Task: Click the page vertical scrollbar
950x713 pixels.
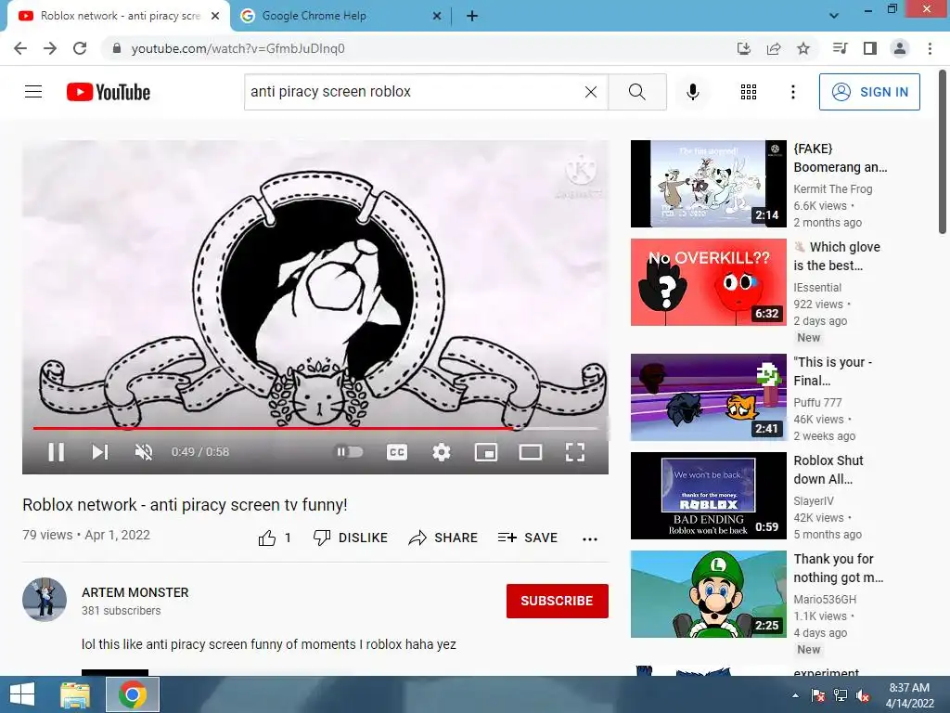Action: pos(943,151)
